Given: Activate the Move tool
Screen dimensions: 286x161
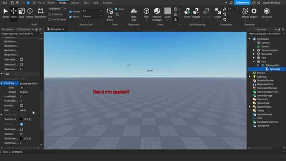Looking at the screenshot, I should (x=13, y=13).
